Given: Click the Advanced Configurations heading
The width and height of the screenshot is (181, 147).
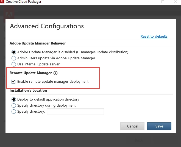Looking at the screenshot, I should click(47, 26).
